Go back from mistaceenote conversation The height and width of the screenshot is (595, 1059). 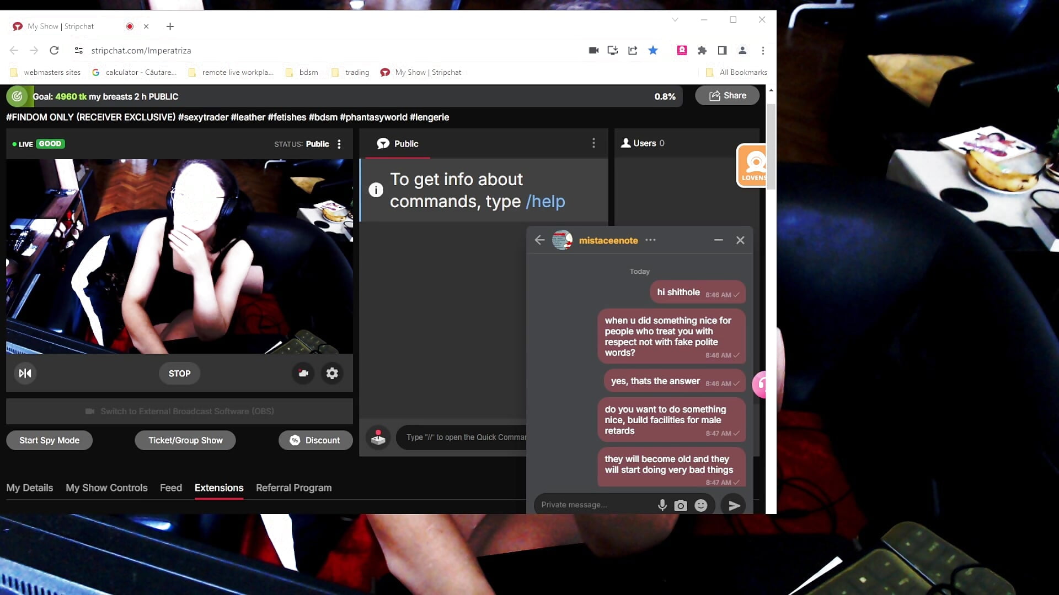point(539,240)
